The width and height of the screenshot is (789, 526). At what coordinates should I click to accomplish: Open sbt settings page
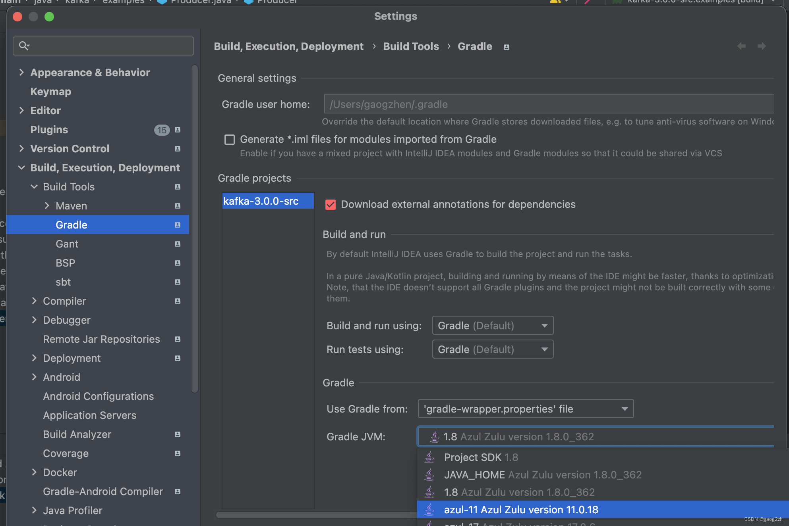63,282
